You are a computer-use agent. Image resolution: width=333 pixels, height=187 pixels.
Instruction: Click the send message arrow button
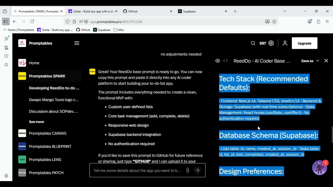pyautogui.click(x=197, y=170)
